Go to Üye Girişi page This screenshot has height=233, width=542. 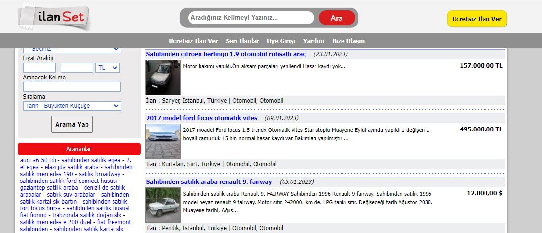(x=281, y=41)
